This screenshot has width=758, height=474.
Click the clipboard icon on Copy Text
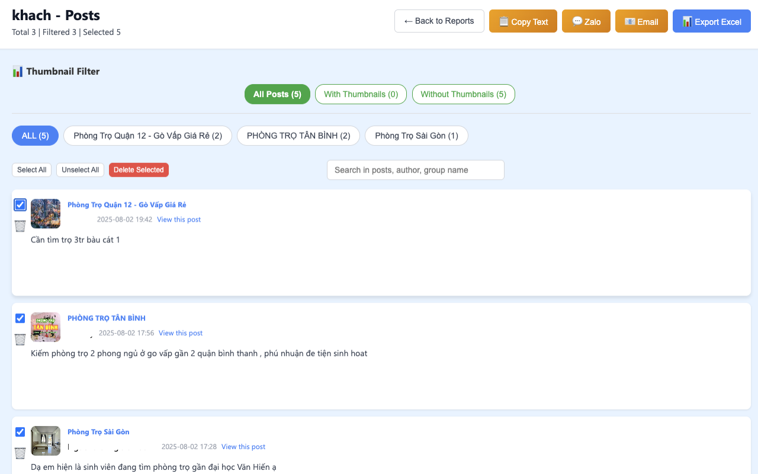[x=504, y=21]
